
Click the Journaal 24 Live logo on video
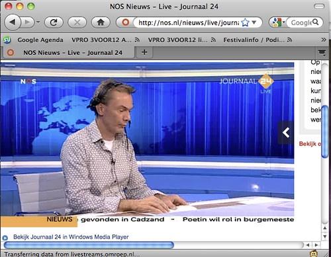pyautogui.click(x=247, y=84)
